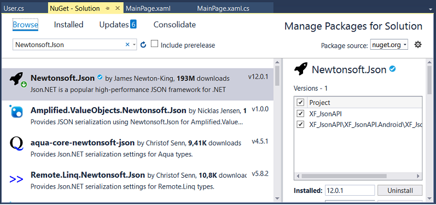Click the project list horizontal scrollbar thumb
This screenshot has height=205, width=436.
(344, 176)
